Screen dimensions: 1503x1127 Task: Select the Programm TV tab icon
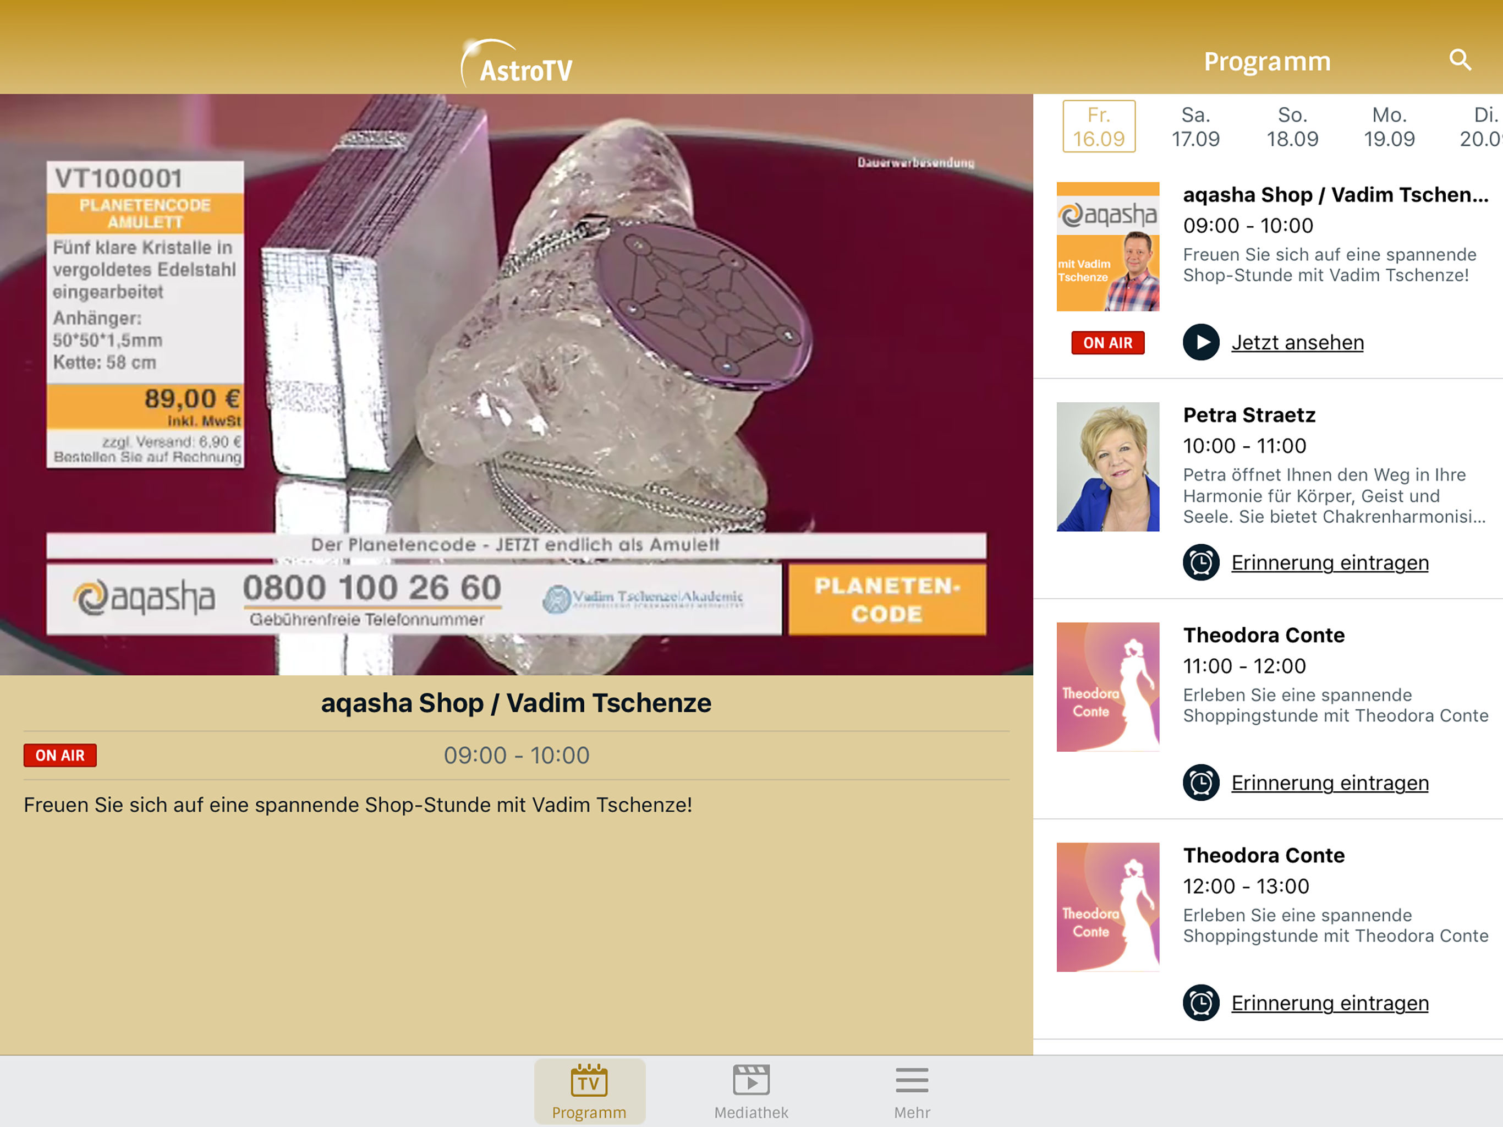click(589, 1081)
